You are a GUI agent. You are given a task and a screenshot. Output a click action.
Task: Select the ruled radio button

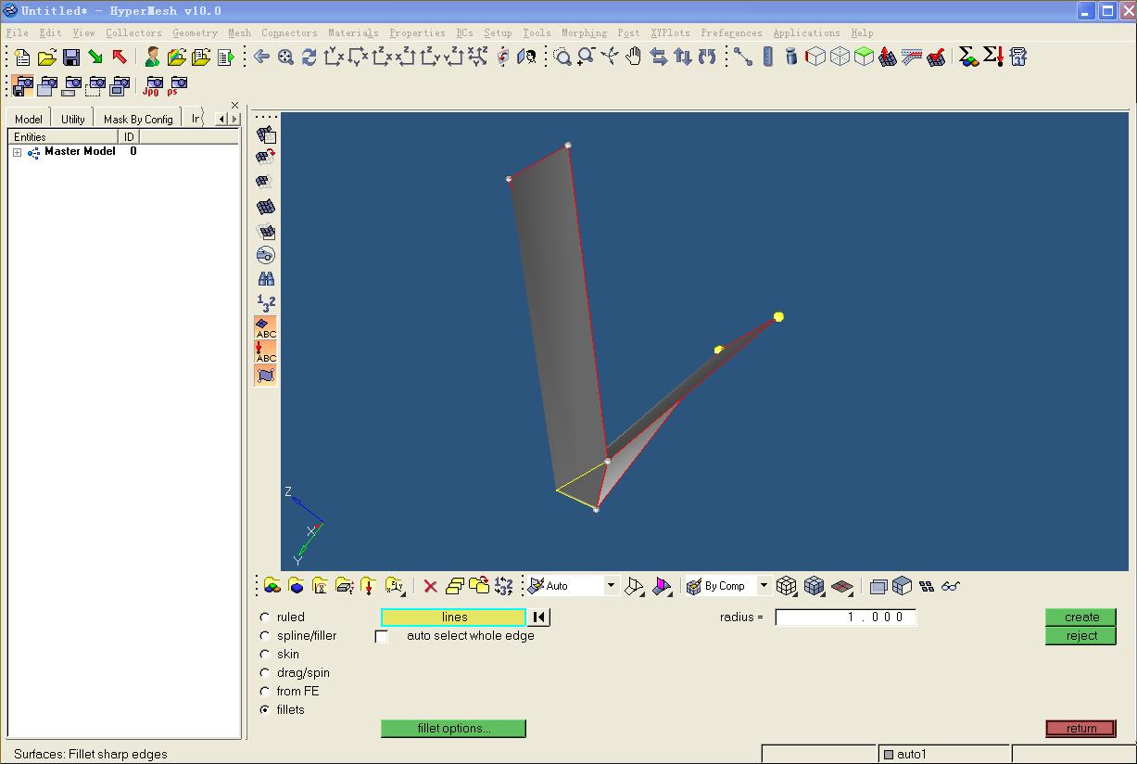click(x=265, y=618)
